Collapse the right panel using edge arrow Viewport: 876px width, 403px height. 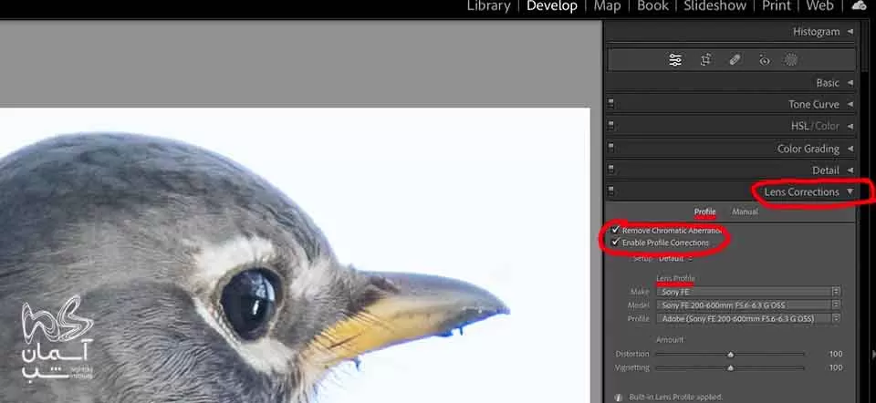click(872, 354)
